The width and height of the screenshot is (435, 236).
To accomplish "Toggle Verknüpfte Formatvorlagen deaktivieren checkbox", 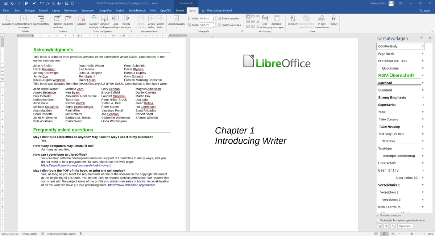I will pyautogui.click(x=378, y=220).
